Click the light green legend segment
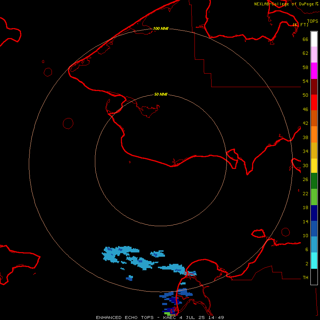 [314, 197]
